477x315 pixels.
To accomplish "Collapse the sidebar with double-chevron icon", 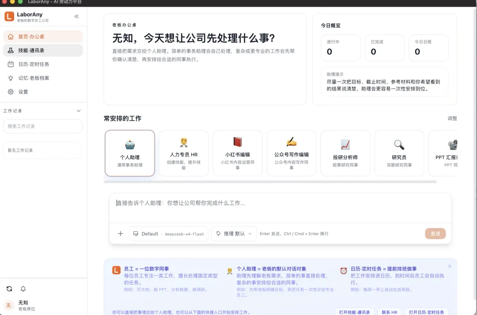I will click(77, 16).
